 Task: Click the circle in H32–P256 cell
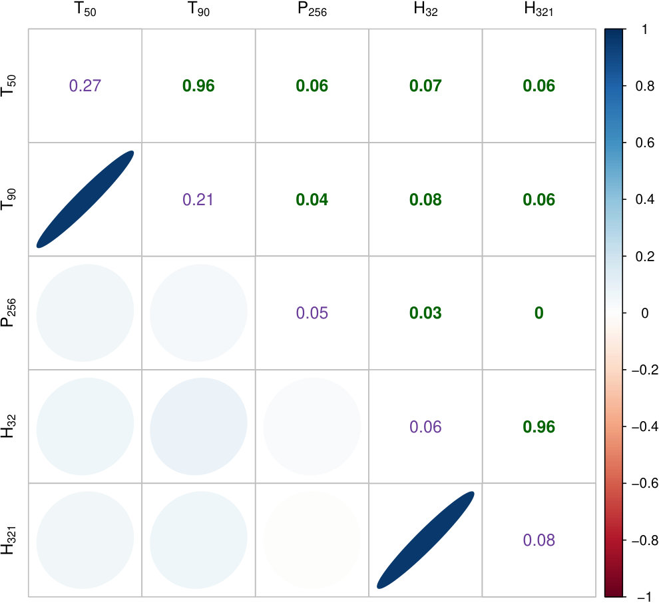(312, 426)
